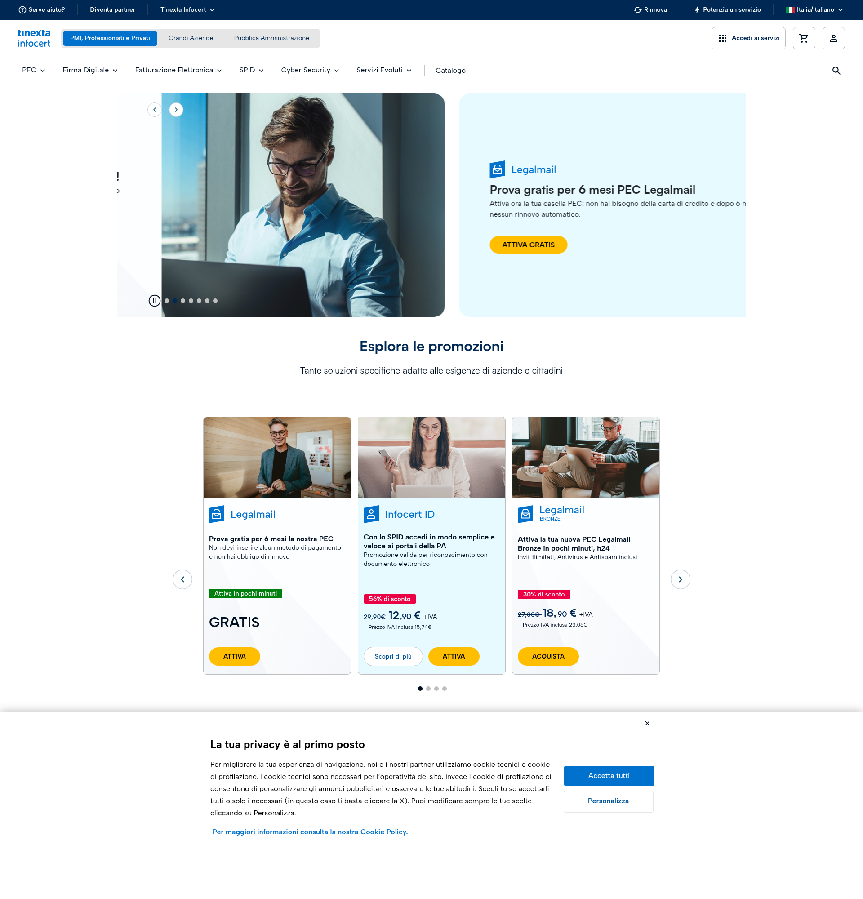Click the Legalmail Bronze card photo

pyautogui.click(x=586, y=457)
